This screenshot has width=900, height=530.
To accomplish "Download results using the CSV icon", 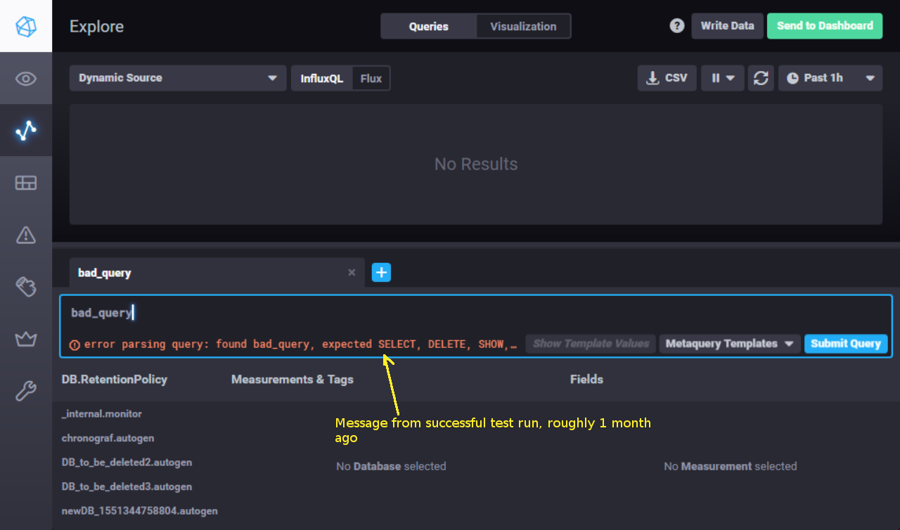I will pos(667,78).
